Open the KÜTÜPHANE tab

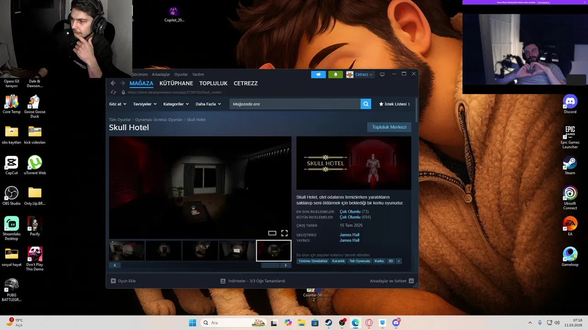pyautogui.click(x=176, y=83)
